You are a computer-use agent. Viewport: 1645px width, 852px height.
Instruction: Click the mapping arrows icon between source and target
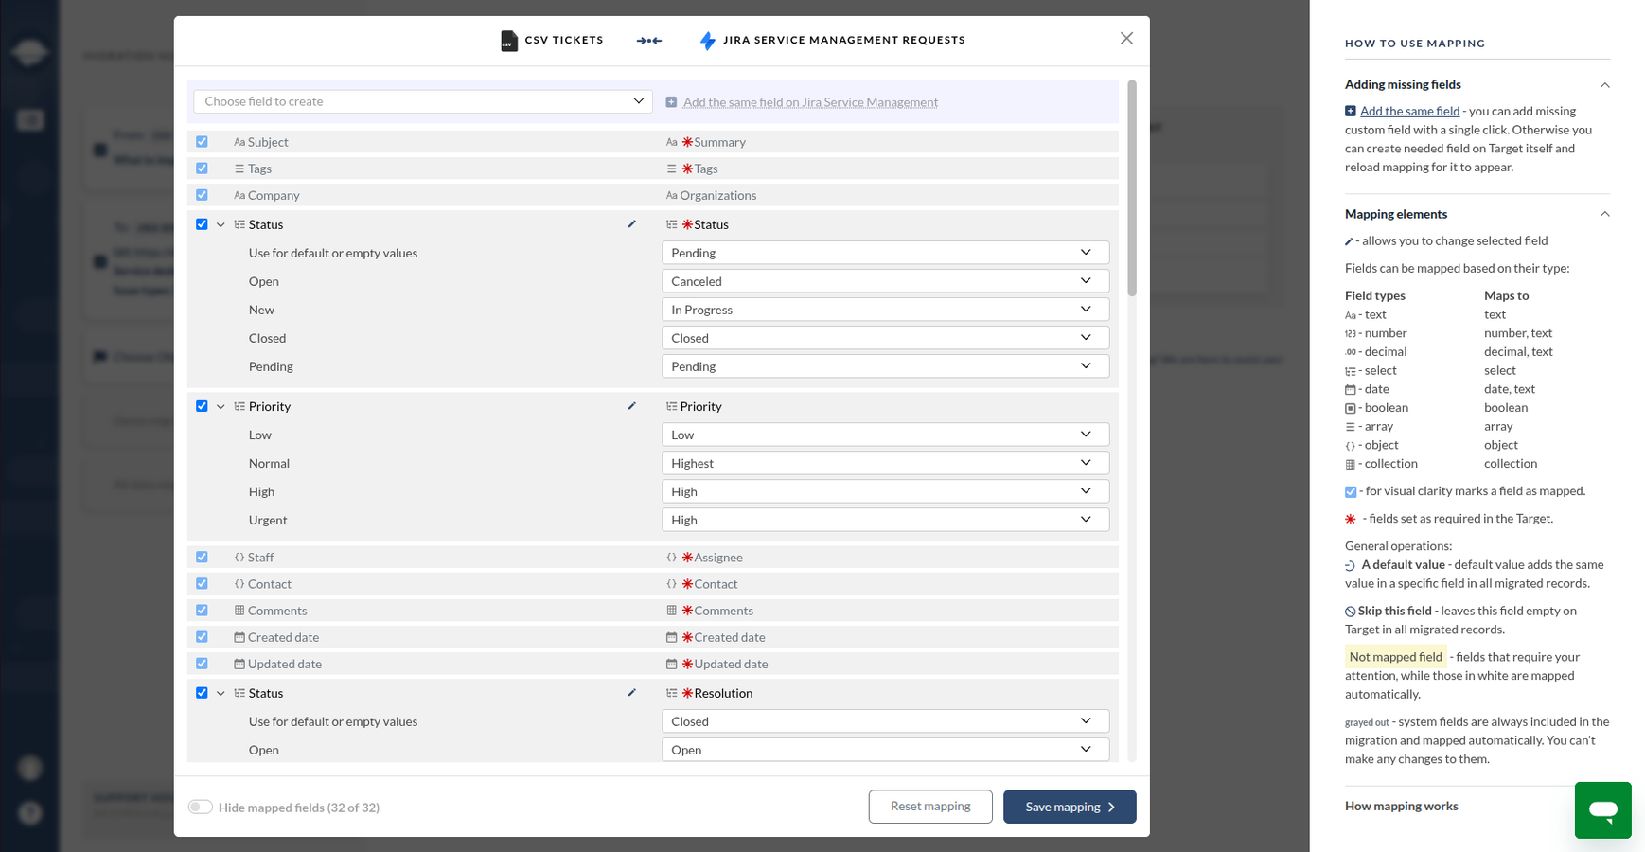649,41
